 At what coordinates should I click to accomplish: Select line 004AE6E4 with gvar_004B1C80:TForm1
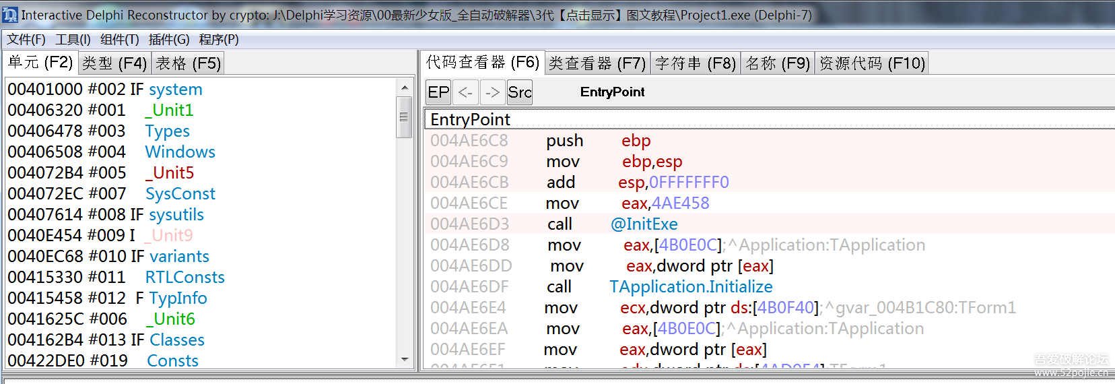coord(770,308)
